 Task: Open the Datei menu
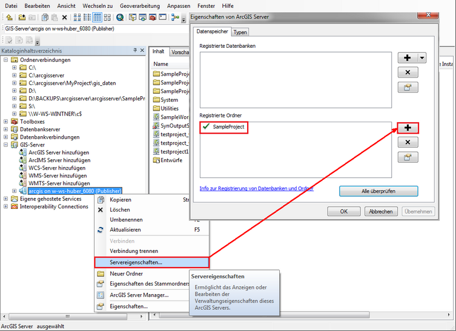pos(11,6)
